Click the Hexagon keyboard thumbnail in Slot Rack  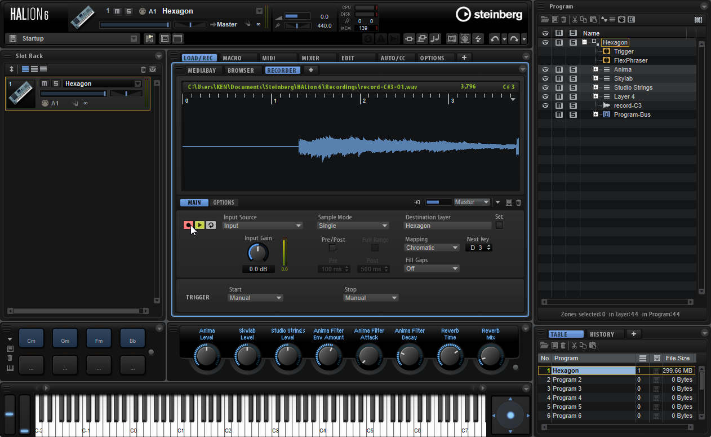coord(21,94)
